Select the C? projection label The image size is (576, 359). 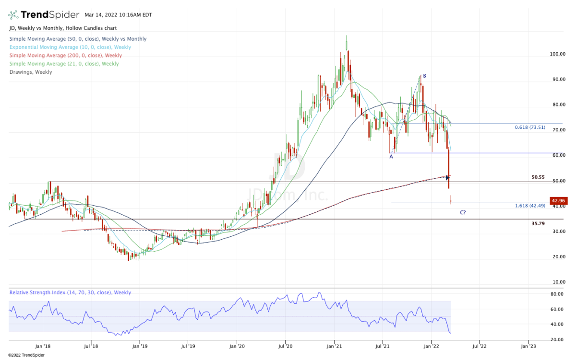point(463,212)
